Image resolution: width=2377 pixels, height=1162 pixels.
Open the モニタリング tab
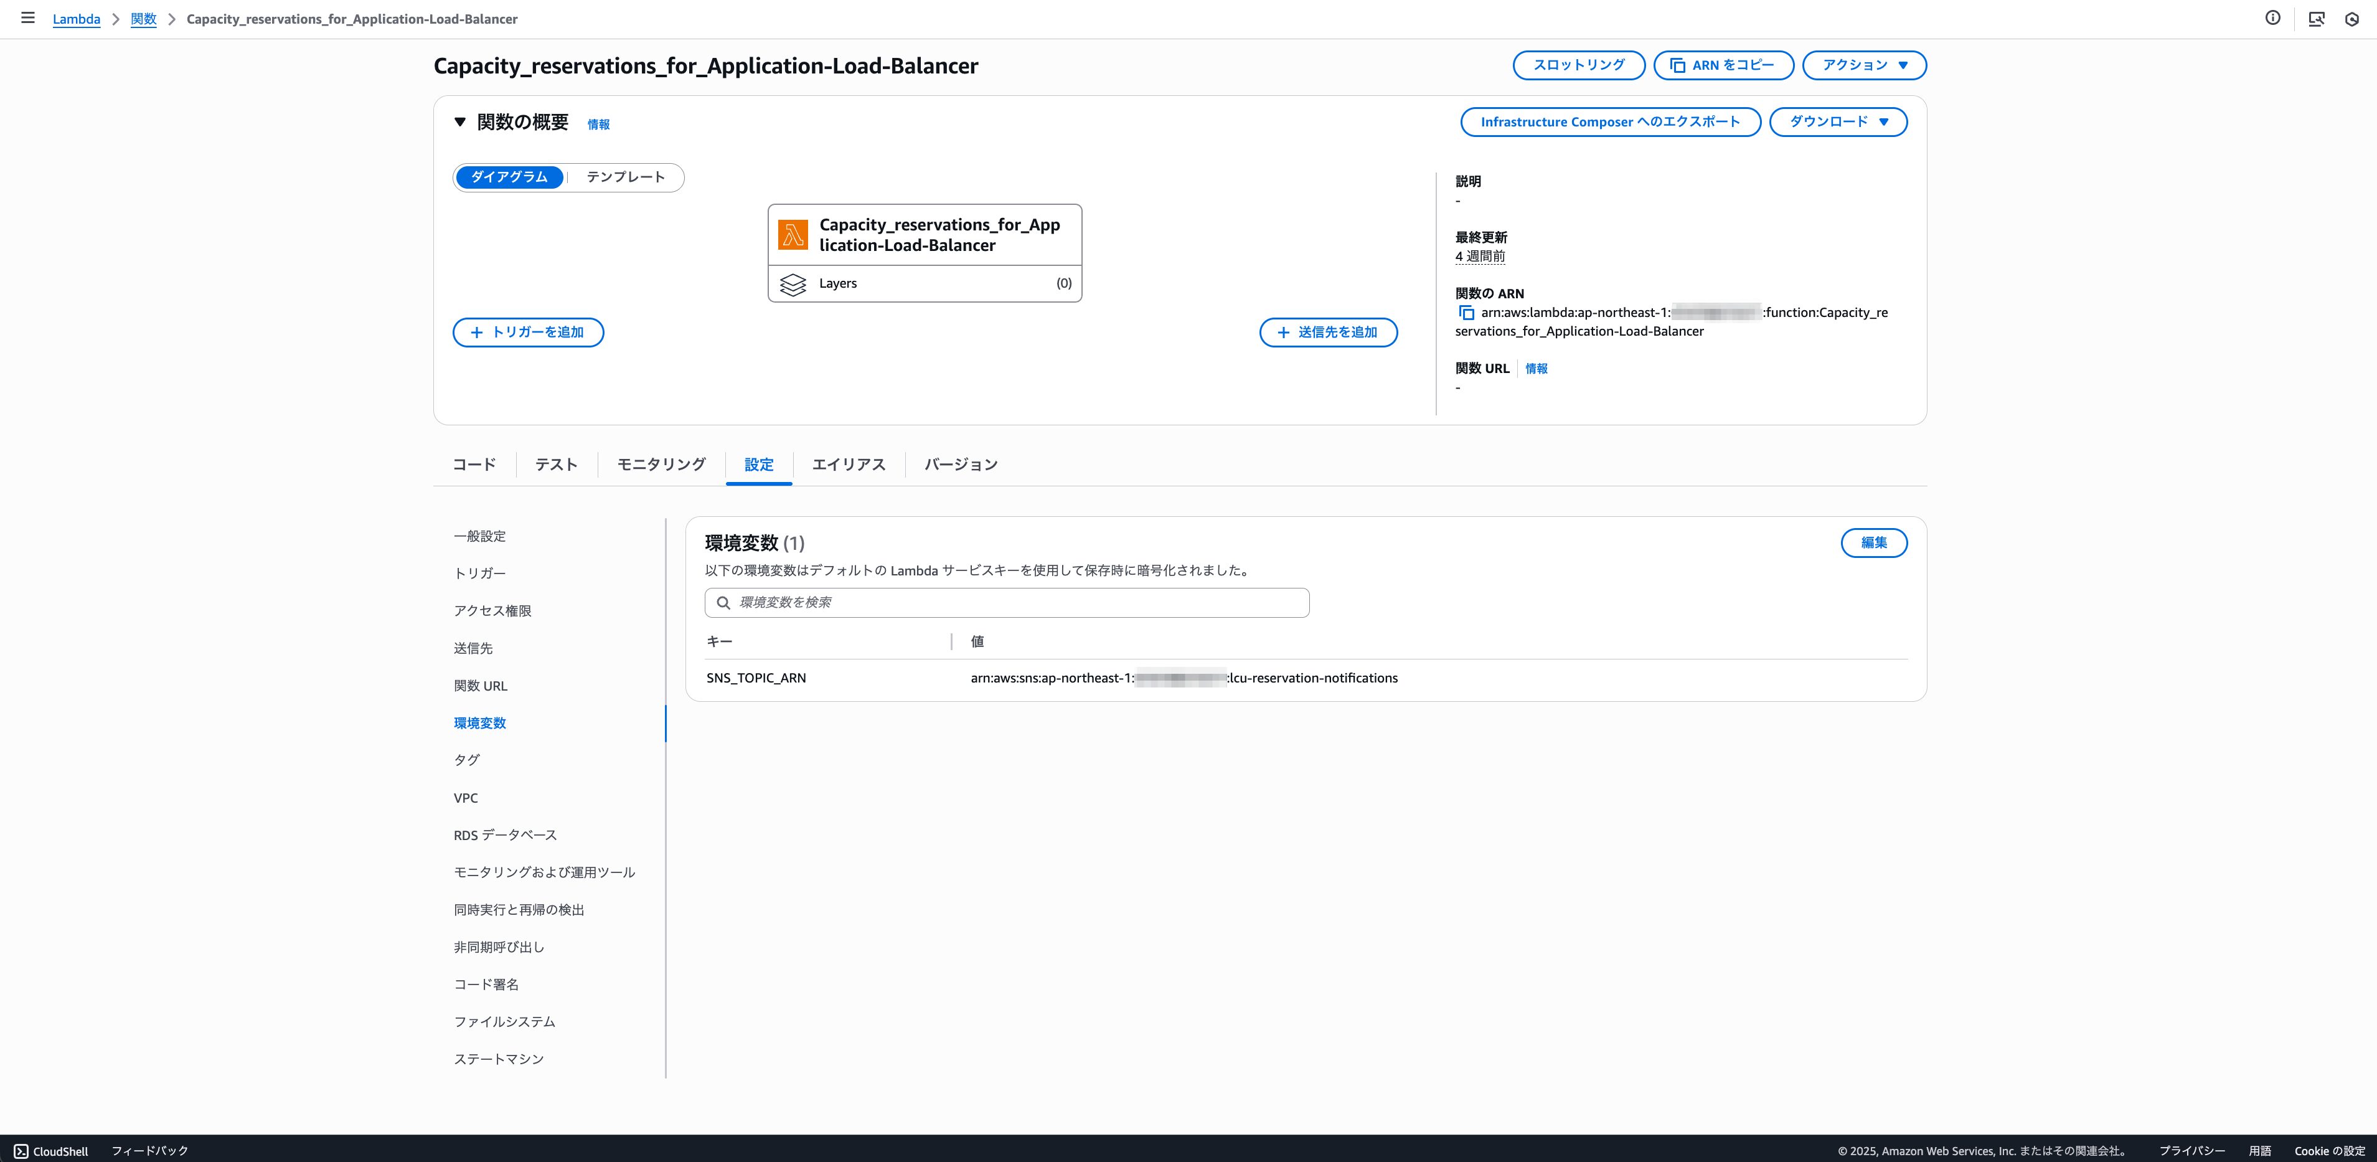point(661,465)
